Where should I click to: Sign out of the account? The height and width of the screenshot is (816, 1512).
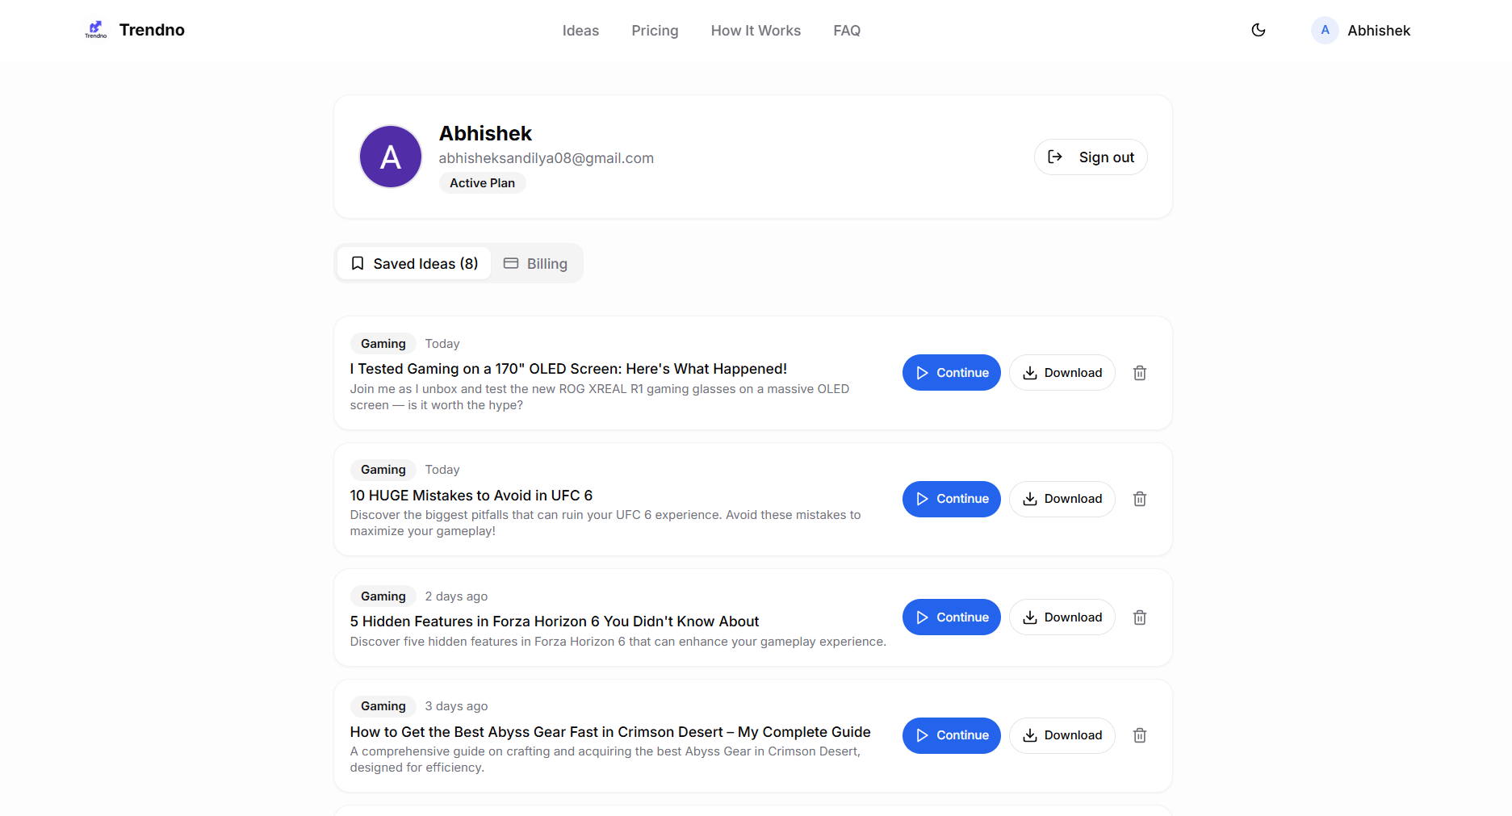[1090, 157]
